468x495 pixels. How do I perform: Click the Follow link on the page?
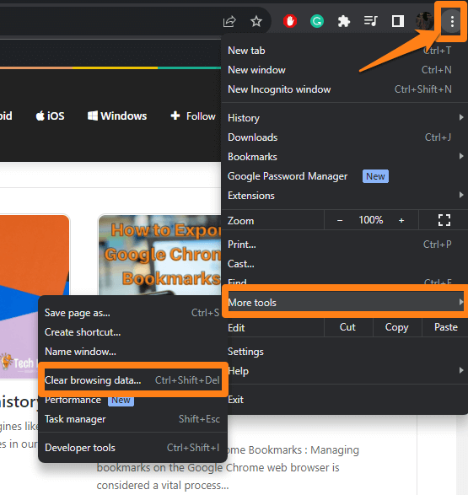click(193, 116)
